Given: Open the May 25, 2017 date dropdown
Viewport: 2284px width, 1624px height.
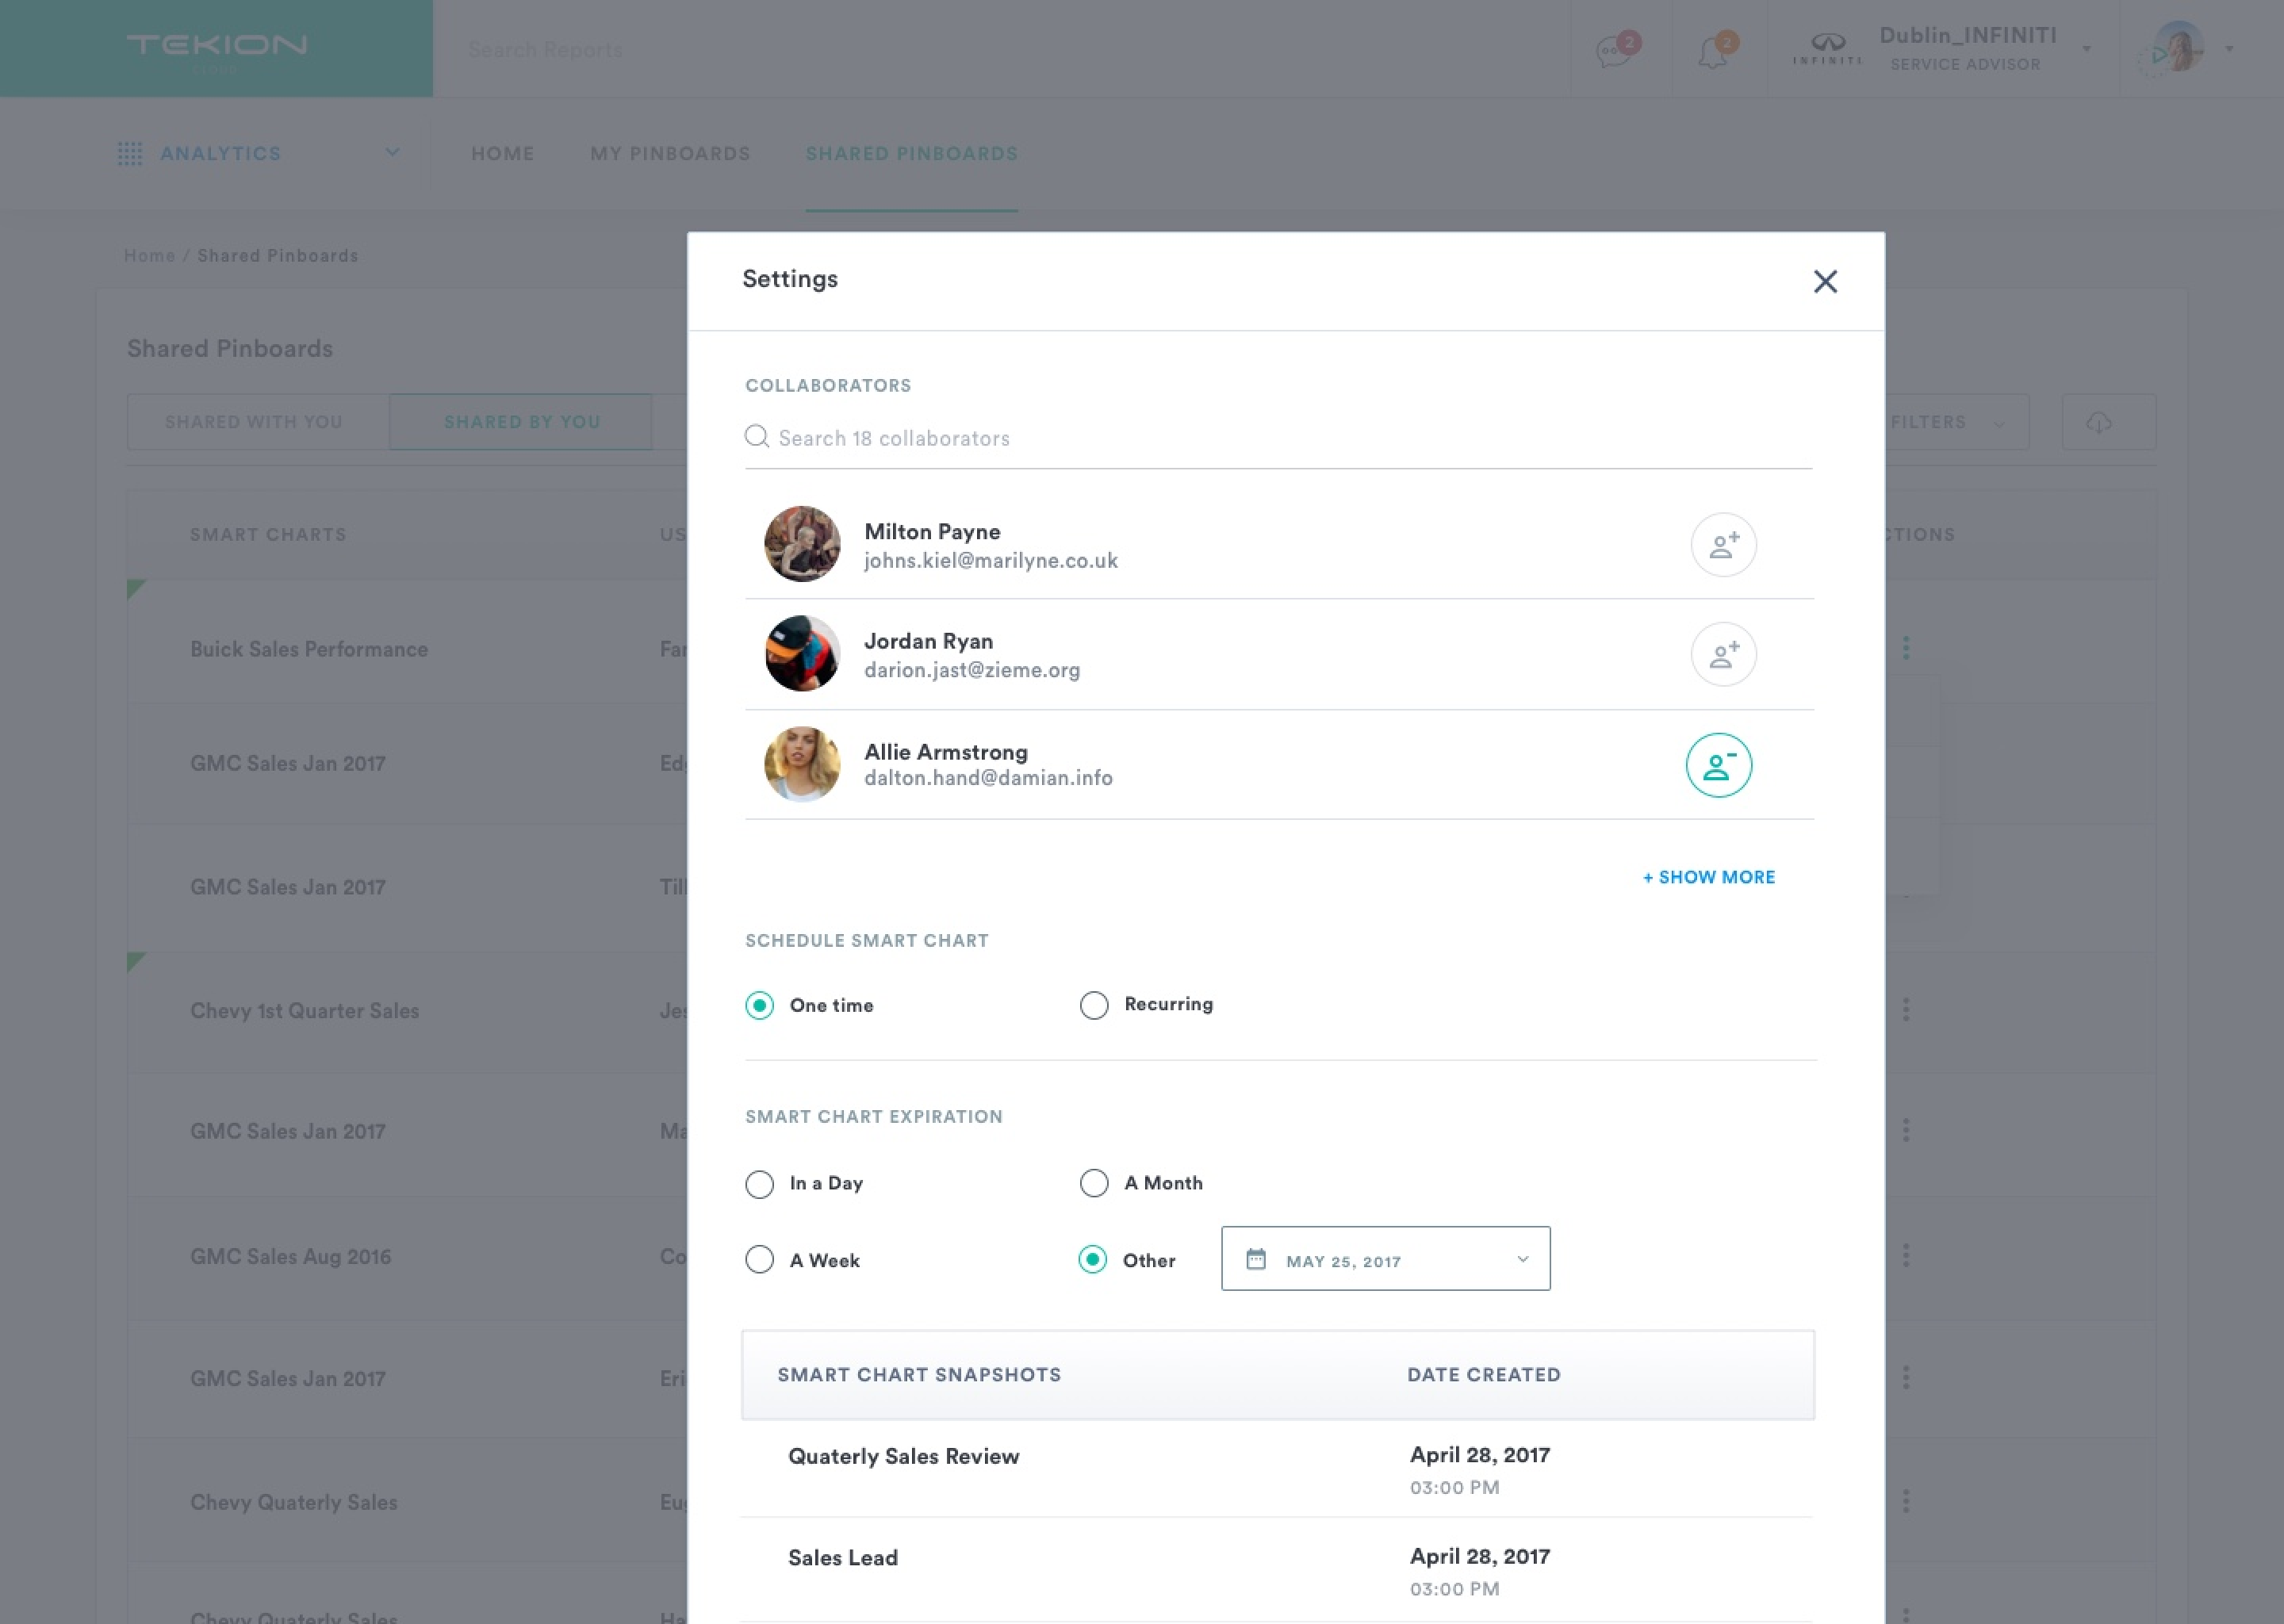Looking at the screenshot, I should coord(1385,1259).
